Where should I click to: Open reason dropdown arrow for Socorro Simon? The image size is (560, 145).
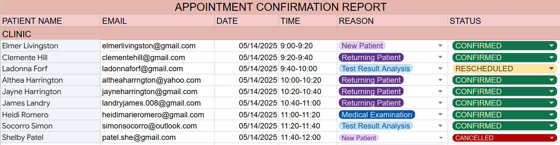pyautogui.click(x=440, y=126)
